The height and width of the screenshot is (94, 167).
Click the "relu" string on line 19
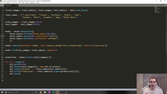(x=52, y=36)
